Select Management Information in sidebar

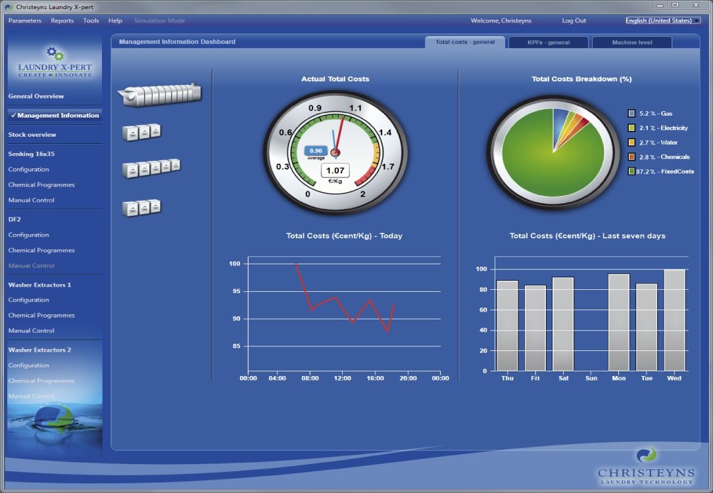coord(55,116)
